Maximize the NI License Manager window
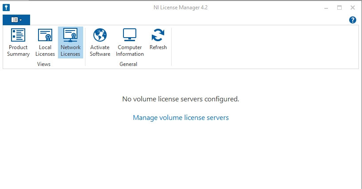The height and width of the screenshot is (189, 362). (x=339, y=8)
